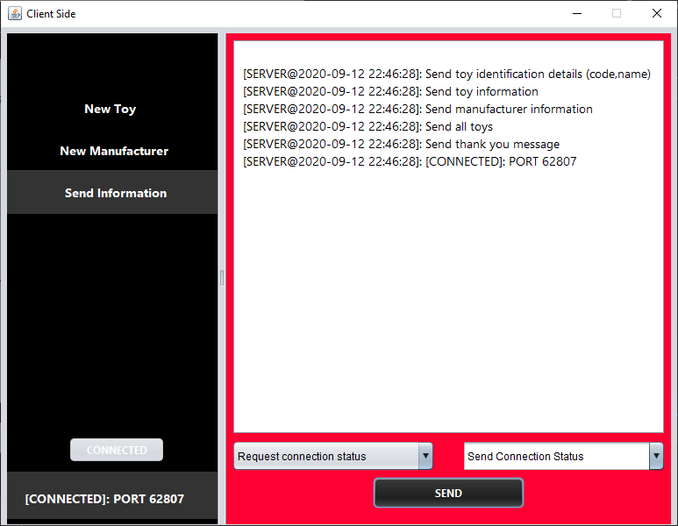Click the log line ending 'PORT 62807'
Image resolution: width=678 pixels, height=526 pixels.
410,161
